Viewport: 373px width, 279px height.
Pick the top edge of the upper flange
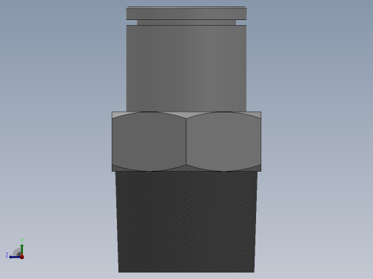[186, 7]
